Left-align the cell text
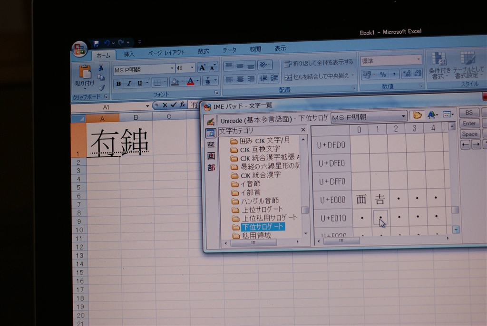Image resolution: width=487 pixels, height=326 pixels. (230, 79)
